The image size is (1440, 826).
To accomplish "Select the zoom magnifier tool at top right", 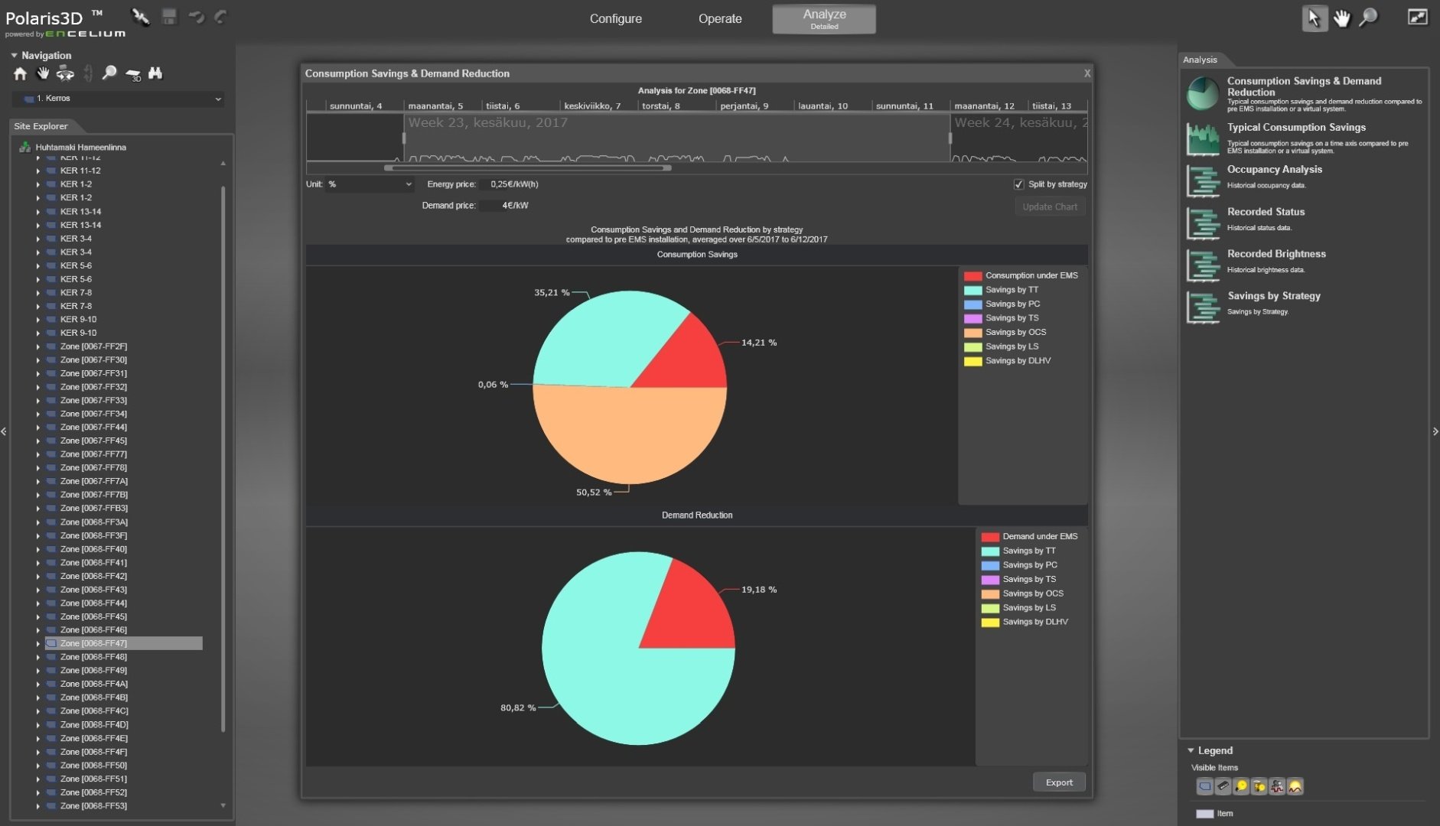I will coord(1368,18).
